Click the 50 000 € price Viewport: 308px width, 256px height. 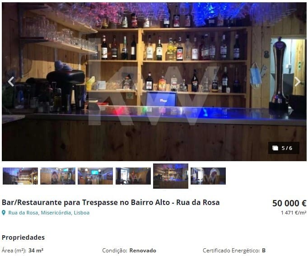point(289,203)
